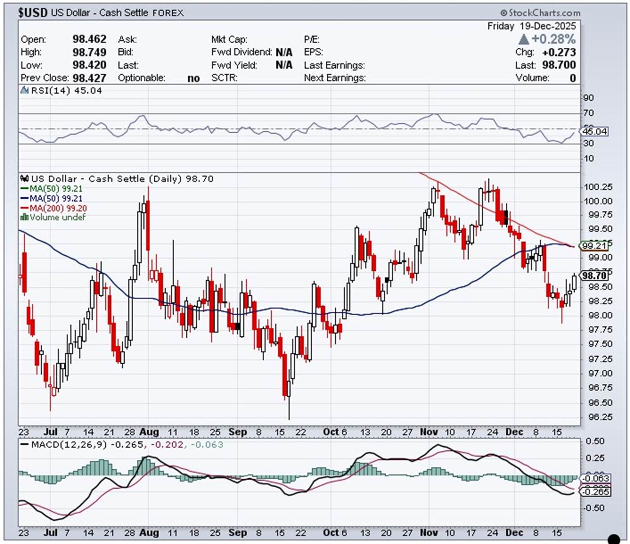Click the Friday 19-Dec-2025 date label

tap(531, 26)
